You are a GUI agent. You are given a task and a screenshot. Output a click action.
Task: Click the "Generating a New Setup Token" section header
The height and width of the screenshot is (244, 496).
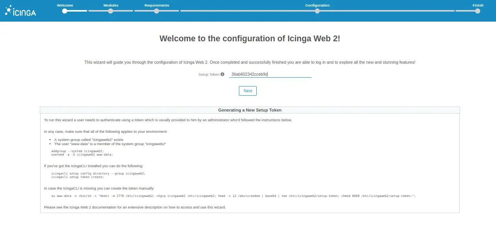(x=250, y=110)
